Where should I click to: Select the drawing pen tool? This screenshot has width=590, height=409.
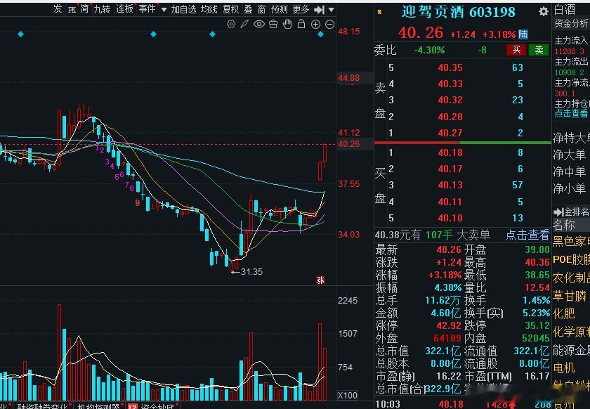[244, 25]
